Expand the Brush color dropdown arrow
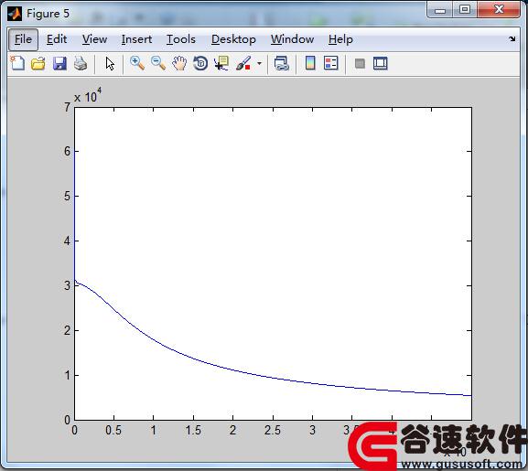This screenshot has height=471, width=528. pos(259,63)
